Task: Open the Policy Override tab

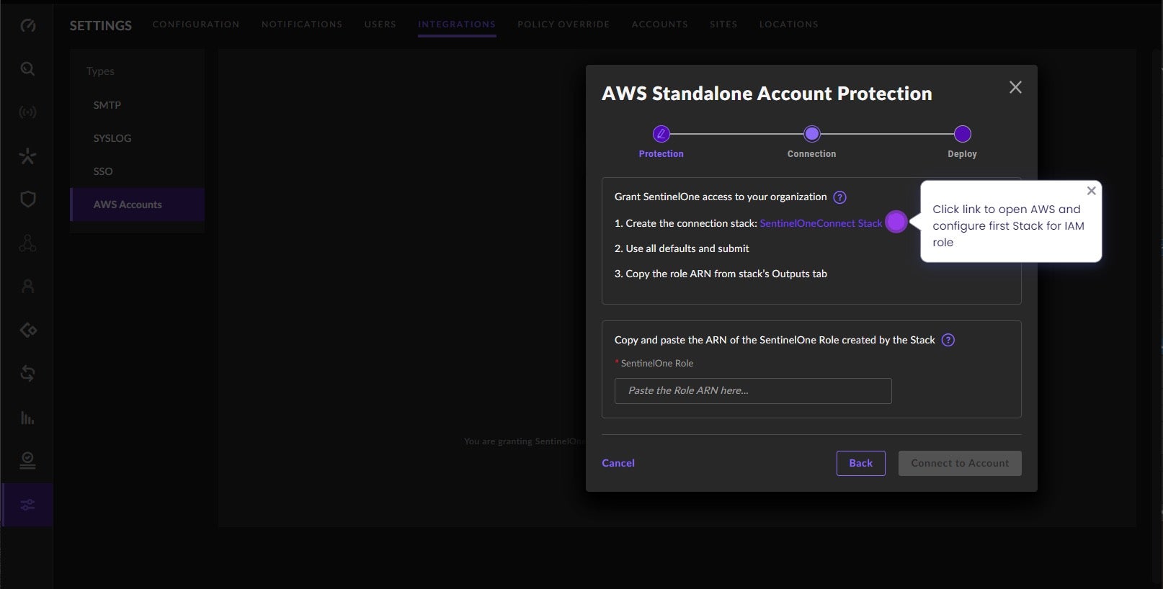Action: pyautogui.click(x=563, y=24)
